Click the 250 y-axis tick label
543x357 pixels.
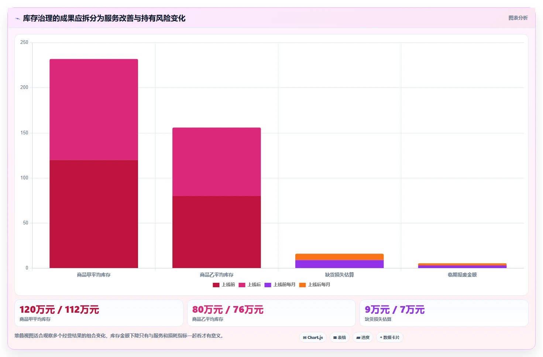coord(24,42)
